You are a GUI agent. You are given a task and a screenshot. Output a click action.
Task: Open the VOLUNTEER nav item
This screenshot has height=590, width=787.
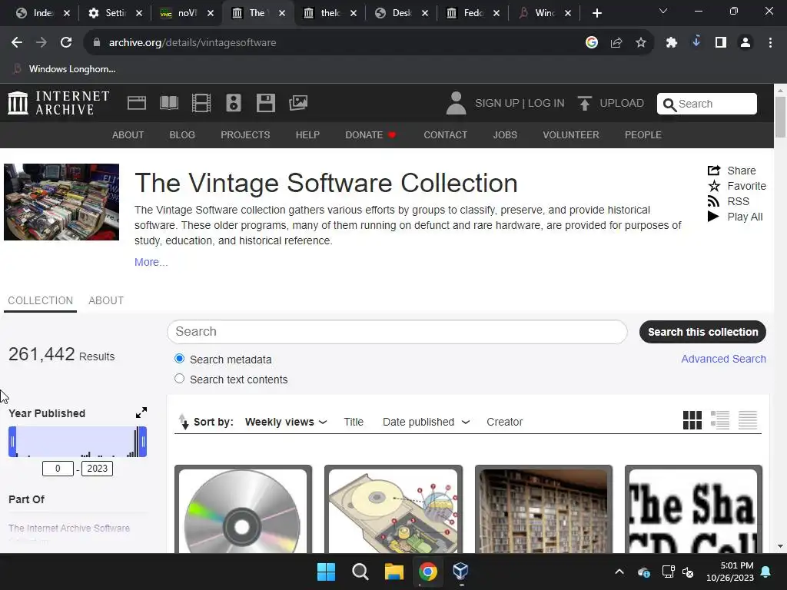tap(571, 135)
